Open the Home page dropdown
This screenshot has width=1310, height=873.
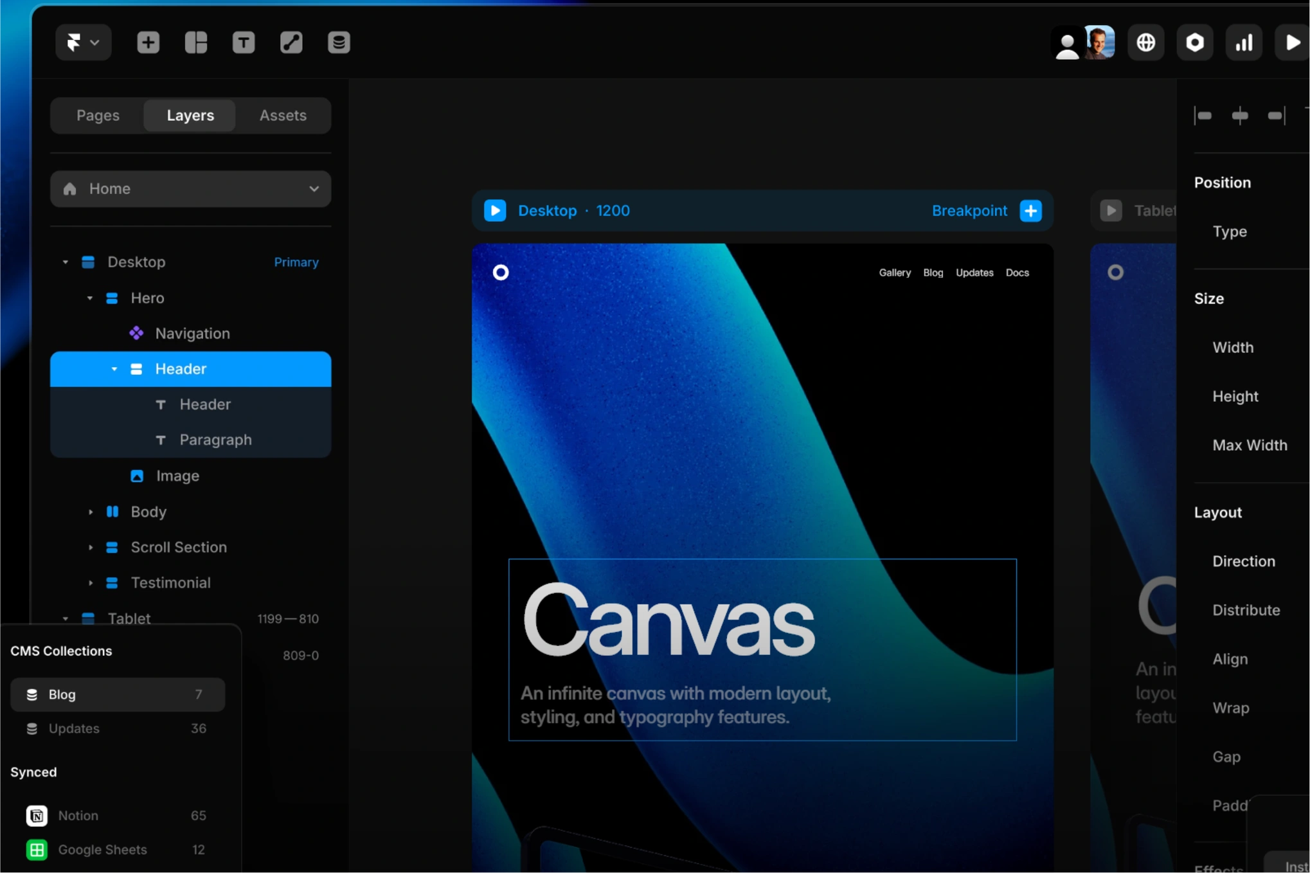pyautogui.click(x=190, y=188)
